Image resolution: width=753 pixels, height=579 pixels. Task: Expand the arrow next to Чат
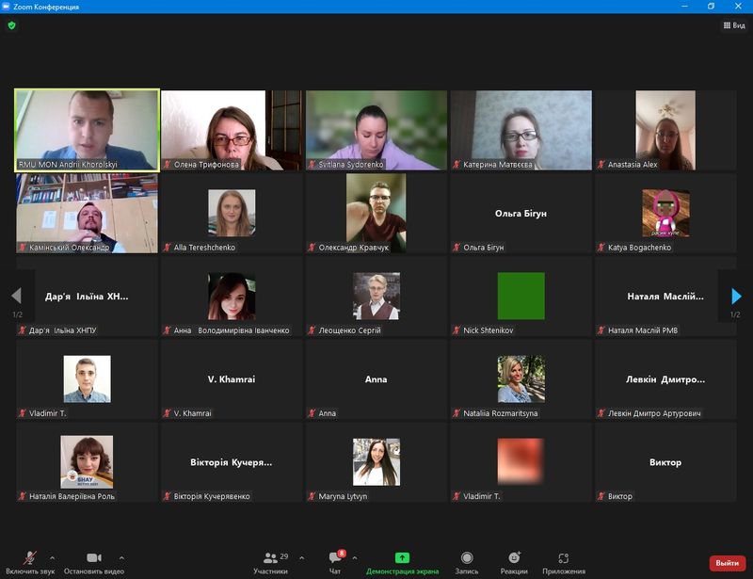354,557
